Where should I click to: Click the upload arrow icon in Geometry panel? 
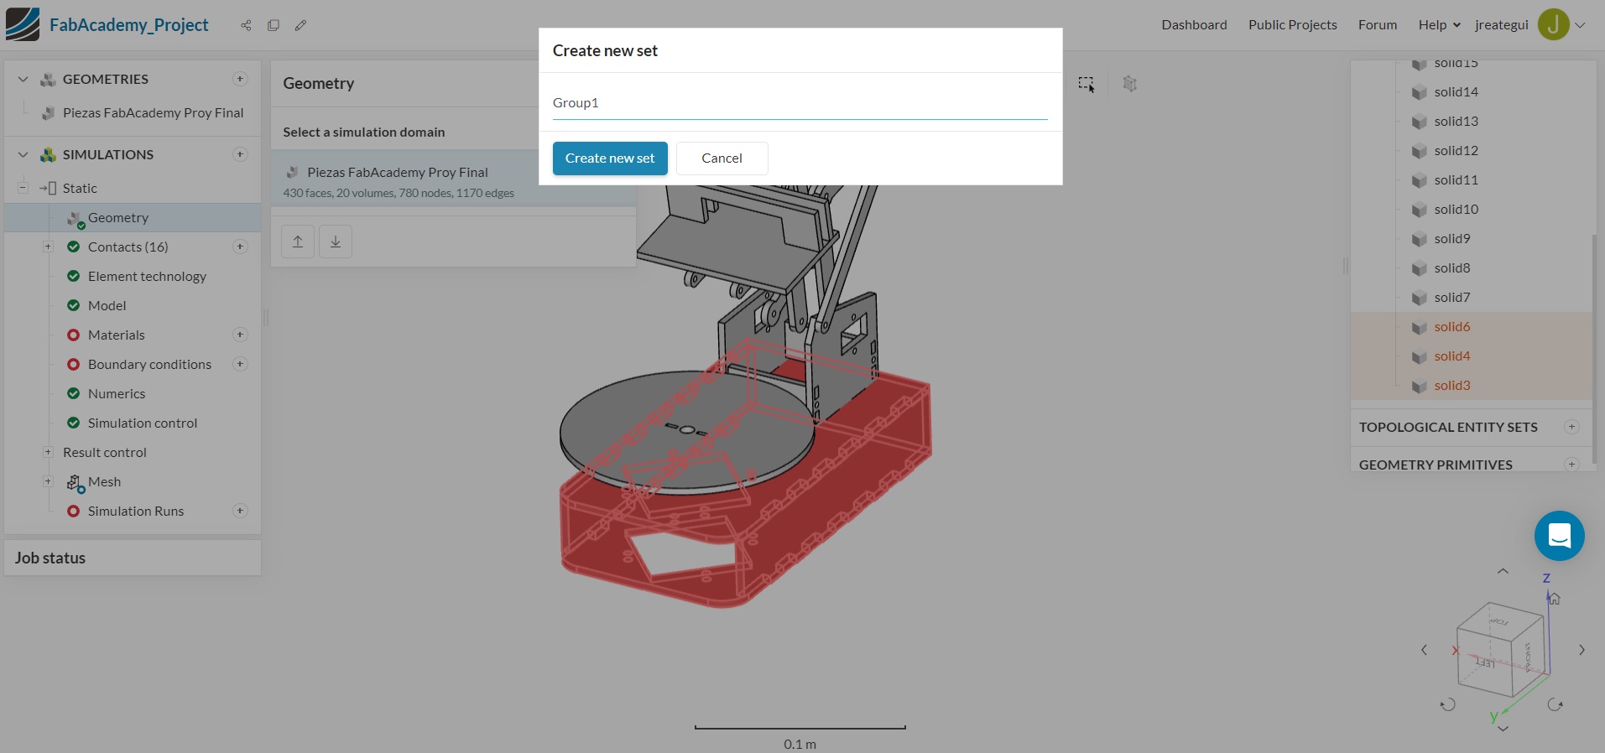pyautogui.click(x=298, y=241)
